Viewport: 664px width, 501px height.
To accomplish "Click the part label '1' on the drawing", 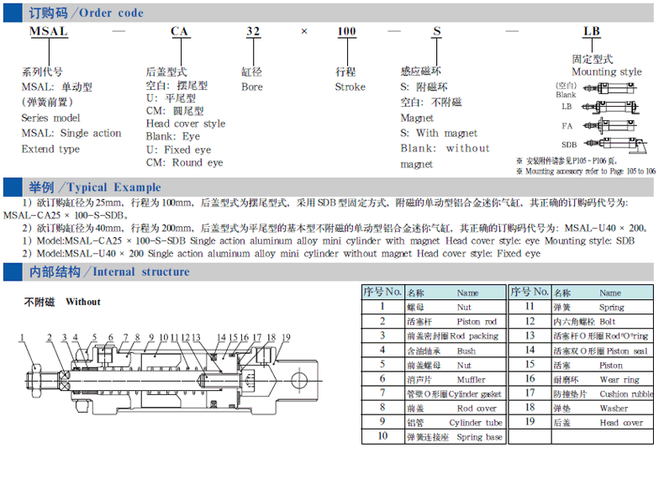I will click(22, 338).
